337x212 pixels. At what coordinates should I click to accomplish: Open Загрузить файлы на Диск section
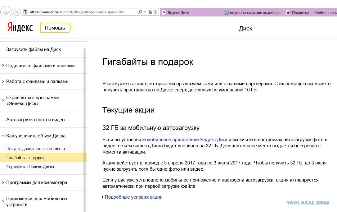click(34, 49)
